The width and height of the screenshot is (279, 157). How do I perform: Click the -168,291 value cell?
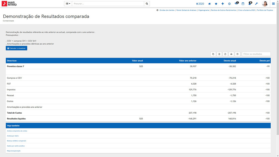[192, 119]
